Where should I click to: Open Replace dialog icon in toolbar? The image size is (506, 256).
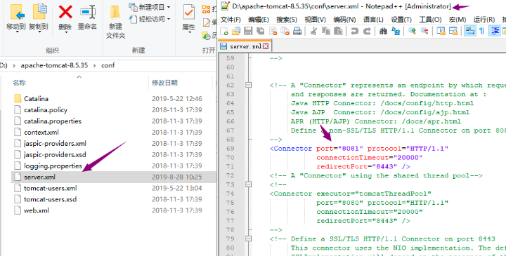coord(396,31)
